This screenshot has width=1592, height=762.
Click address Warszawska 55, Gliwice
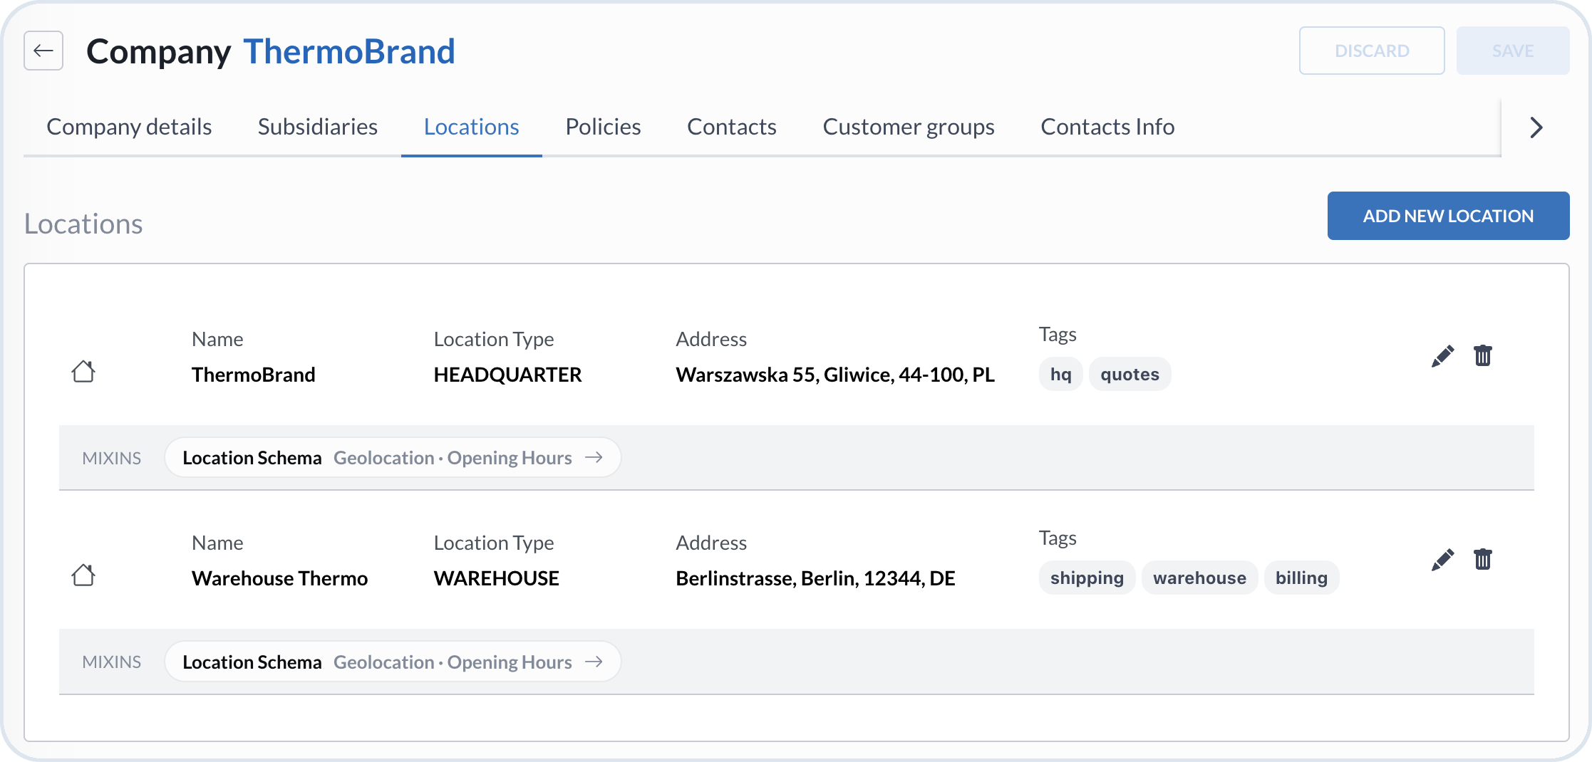tap(834, 375)
